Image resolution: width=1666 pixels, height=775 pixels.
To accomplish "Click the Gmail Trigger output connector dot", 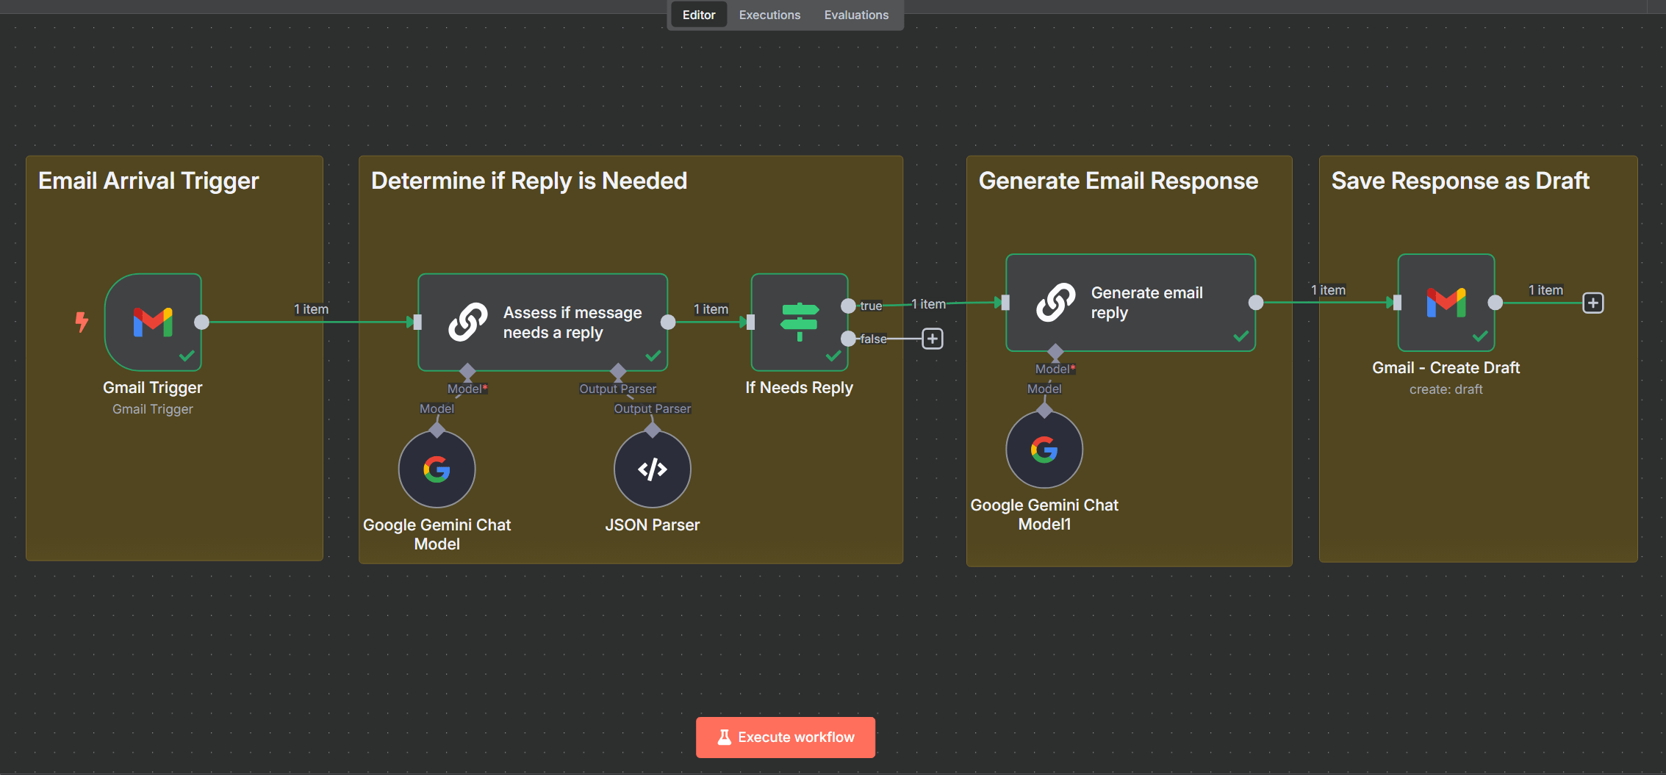I will pos(201,322).
